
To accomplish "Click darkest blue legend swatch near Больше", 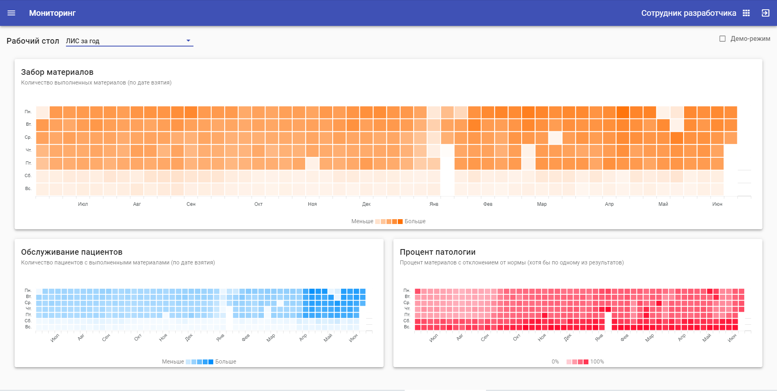I will [211, 362].
